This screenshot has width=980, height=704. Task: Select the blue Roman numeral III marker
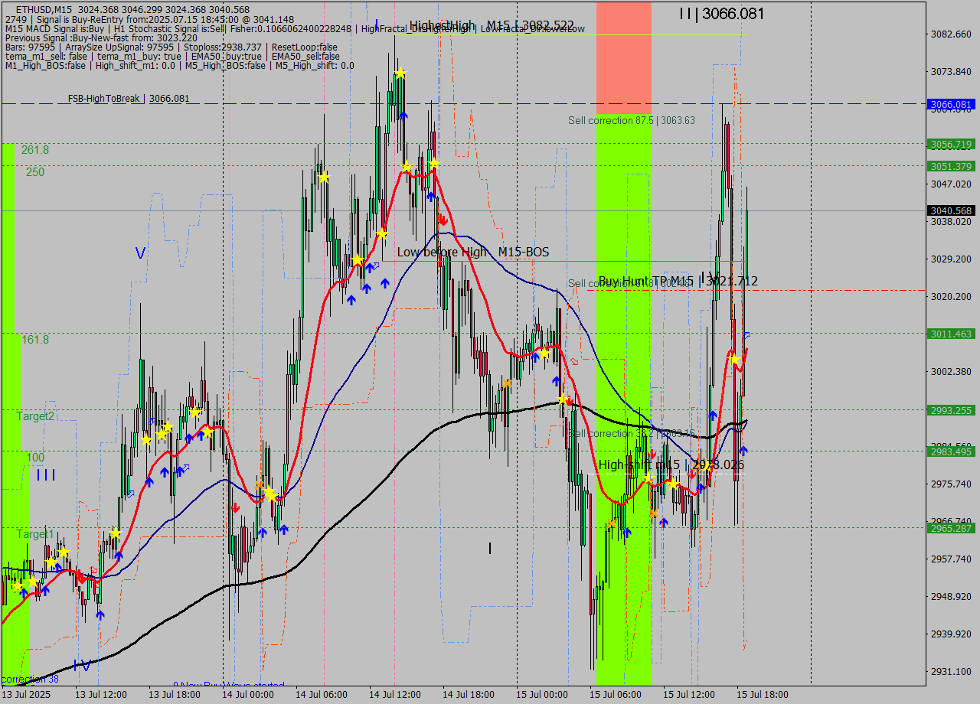pos(44,474)
